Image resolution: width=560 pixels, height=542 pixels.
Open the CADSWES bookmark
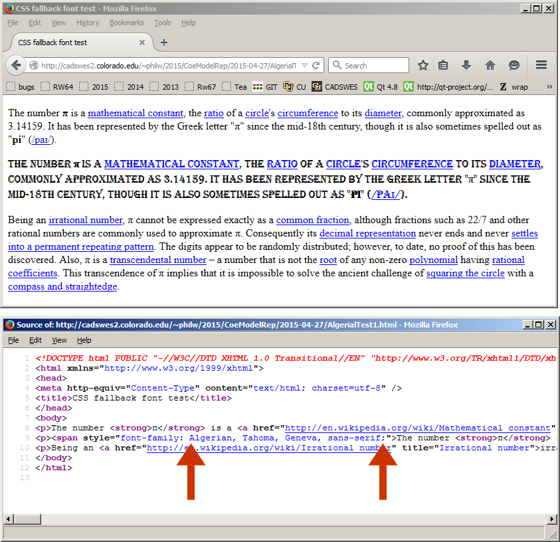point(334,87)
